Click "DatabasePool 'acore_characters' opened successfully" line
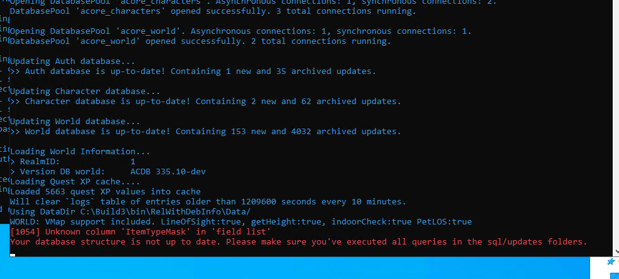 pyautogui.click(x=213, y=11)
